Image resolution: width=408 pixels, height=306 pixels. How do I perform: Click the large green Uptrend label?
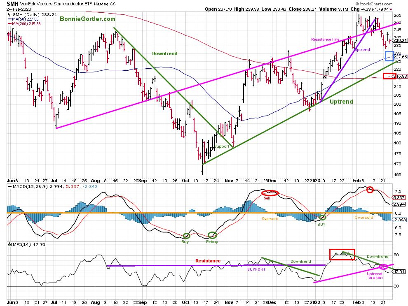(341, 102)
